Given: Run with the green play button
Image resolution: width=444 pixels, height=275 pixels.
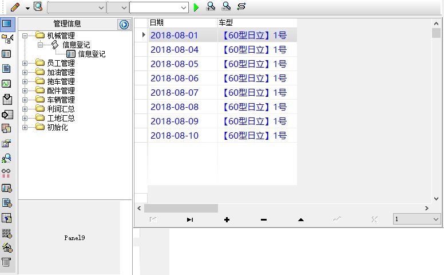Looking at the screenshot, I should coord(196,7).
